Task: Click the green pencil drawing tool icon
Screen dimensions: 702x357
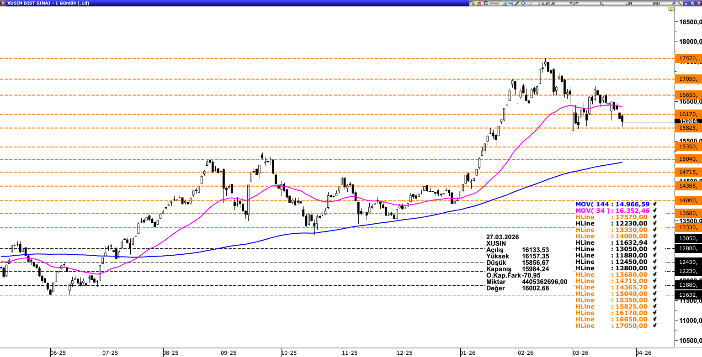Action: tap(517, 3)
